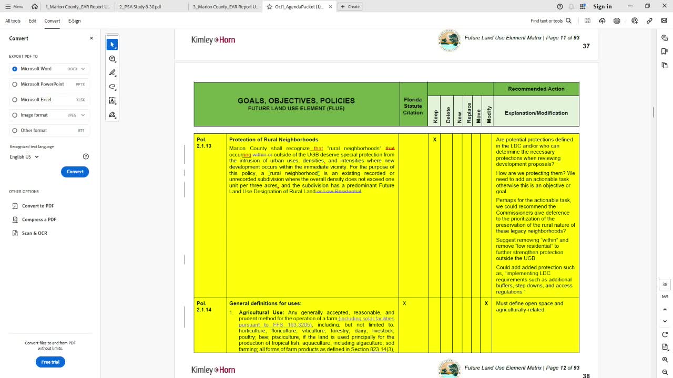
Task: Click the blue Convert button
Action: tap(75, 172)
